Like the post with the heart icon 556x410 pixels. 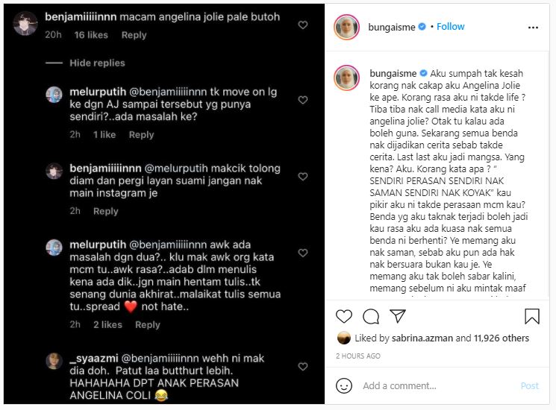(343, 316)
